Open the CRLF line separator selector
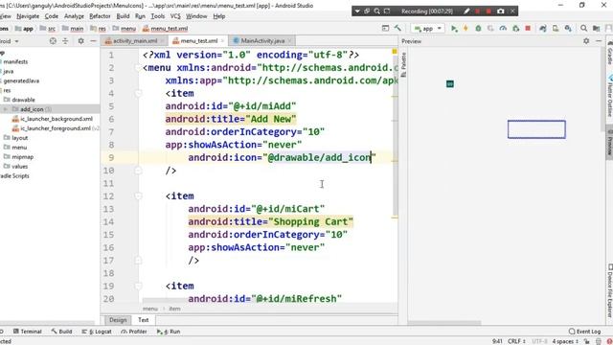Viewport: 613px width, 345px height. [516, 341]
